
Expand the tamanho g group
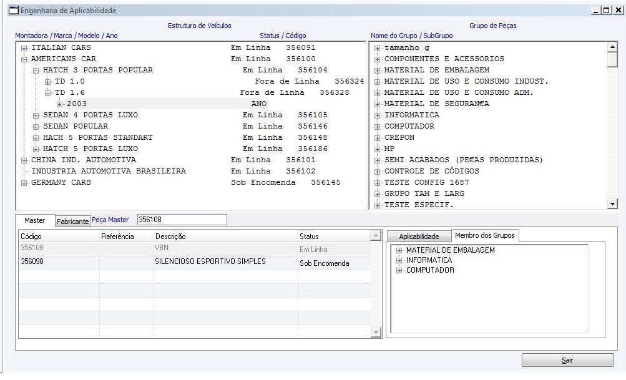click(377, 48)
